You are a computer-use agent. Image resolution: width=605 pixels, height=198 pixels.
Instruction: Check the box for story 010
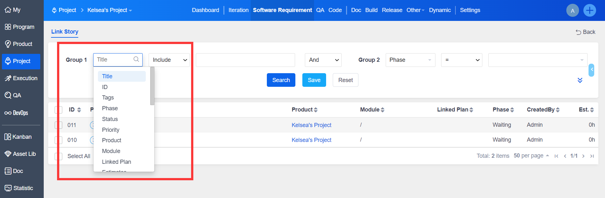click(x=58, y=140)
